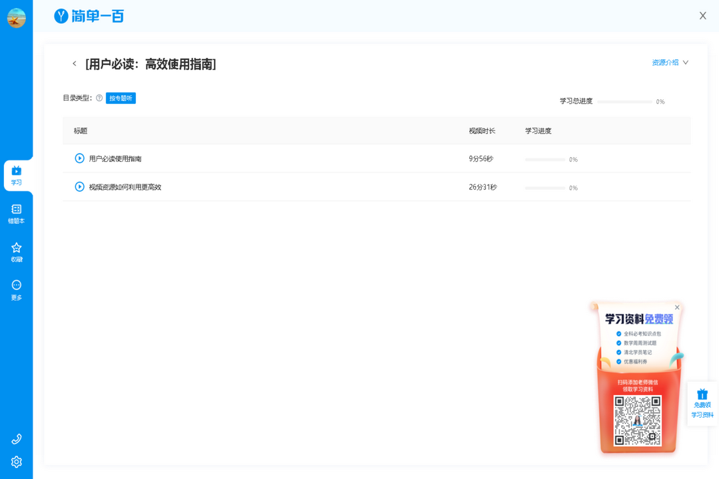Viewport: 719px width, 479px height.
Task: Click the 简单一百 logo at the top
Action: (87, 15)
